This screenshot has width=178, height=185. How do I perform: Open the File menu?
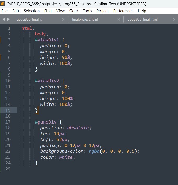(4, 11)
